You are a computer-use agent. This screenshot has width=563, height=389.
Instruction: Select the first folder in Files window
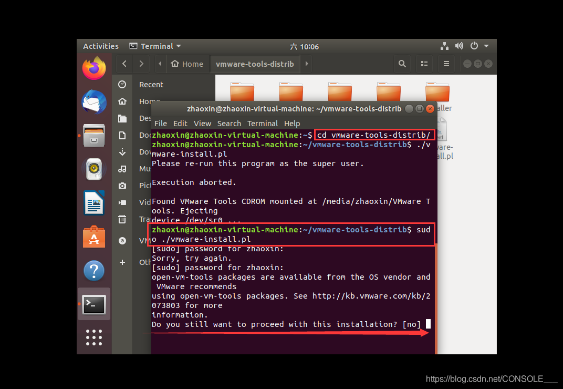click(242, 91)
